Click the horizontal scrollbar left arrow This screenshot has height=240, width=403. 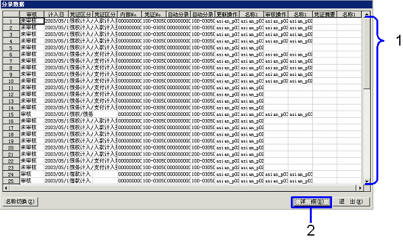click(6, 188)
